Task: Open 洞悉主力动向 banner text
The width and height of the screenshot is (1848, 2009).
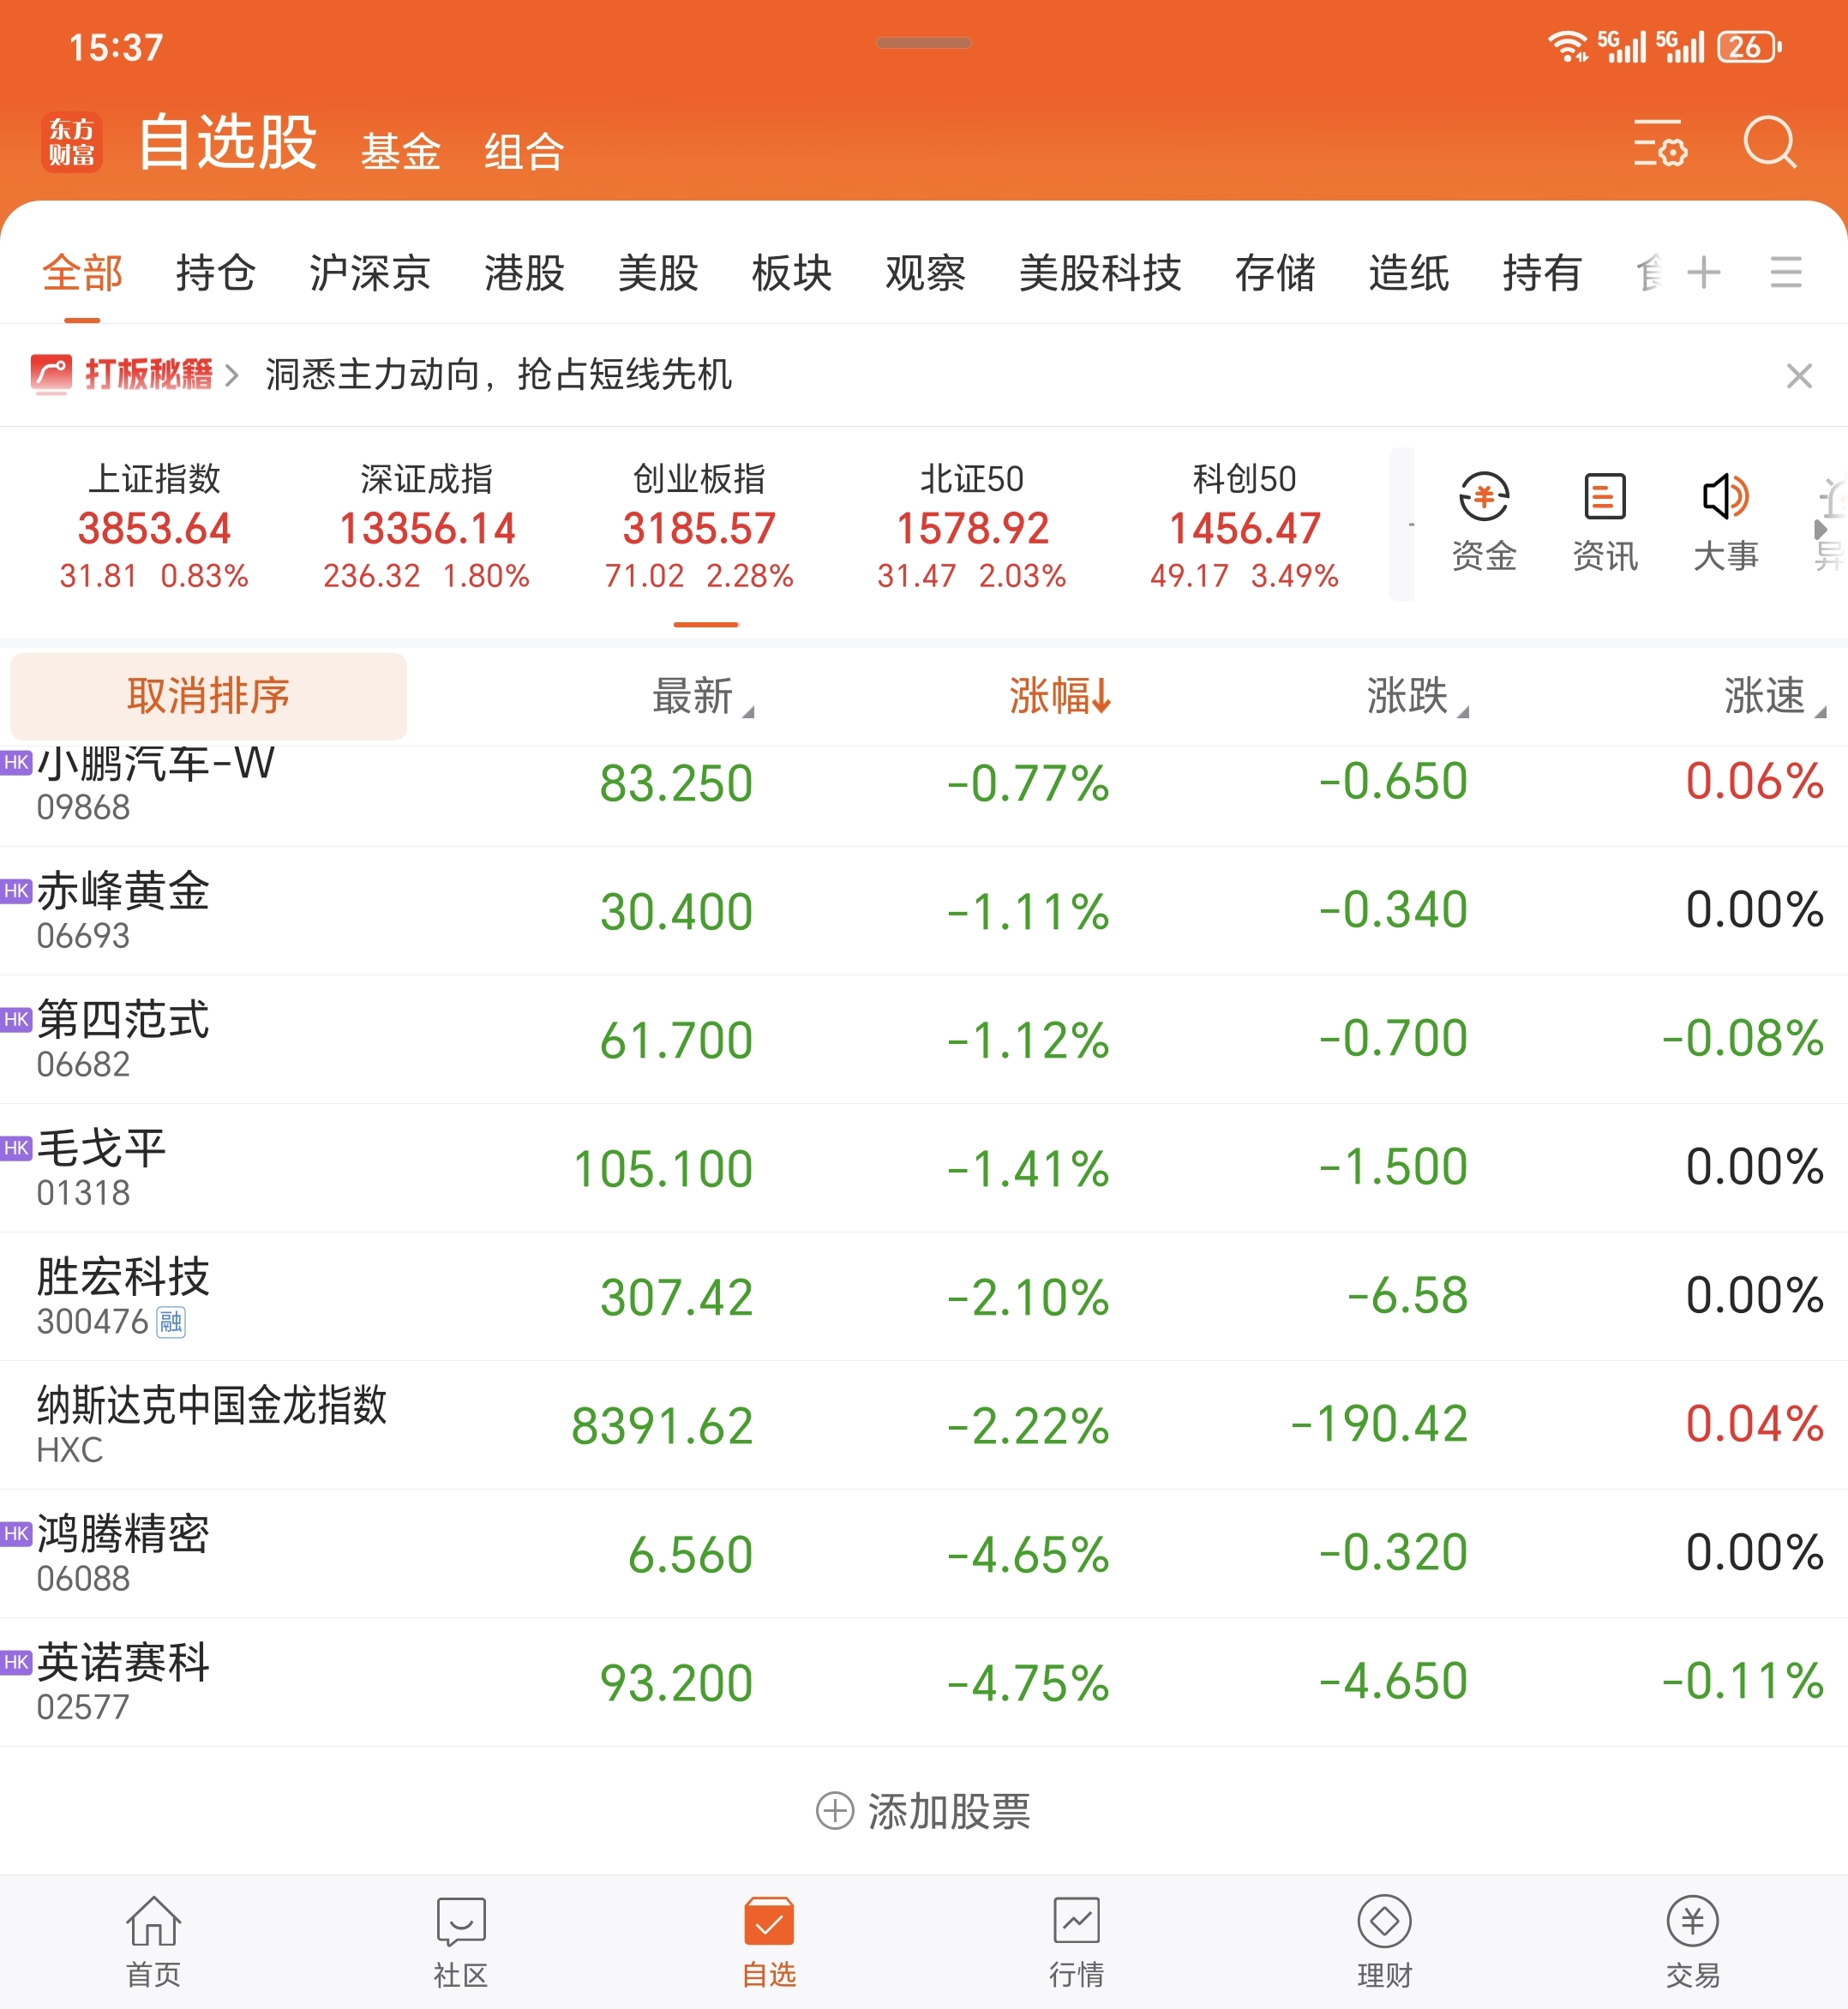Action: (498, 375)
